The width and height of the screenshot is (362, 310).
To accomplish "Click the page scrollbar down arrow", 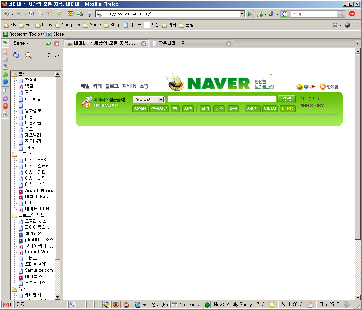I will (x=358, y=297).
